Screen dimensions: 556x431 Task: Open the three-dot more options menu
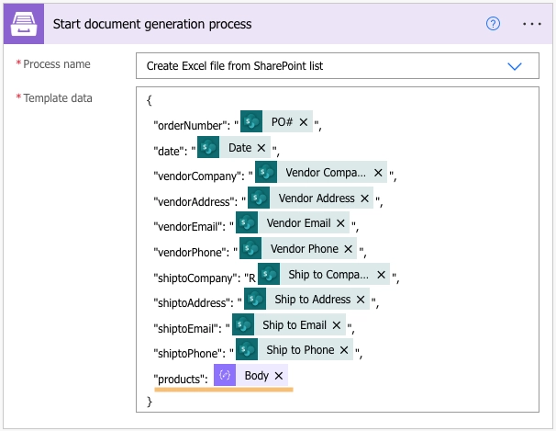[x=532, y=24]
